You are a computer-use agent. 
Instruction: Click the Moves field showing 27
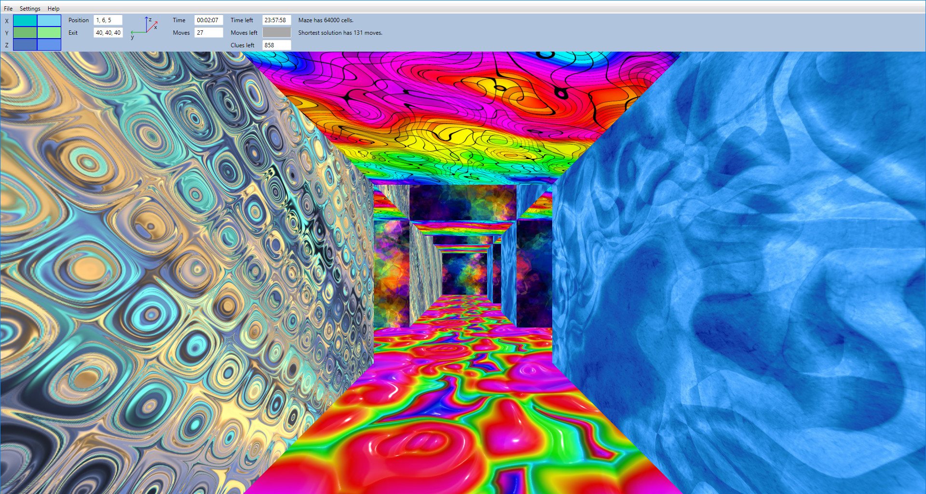[x=208, y=32]
